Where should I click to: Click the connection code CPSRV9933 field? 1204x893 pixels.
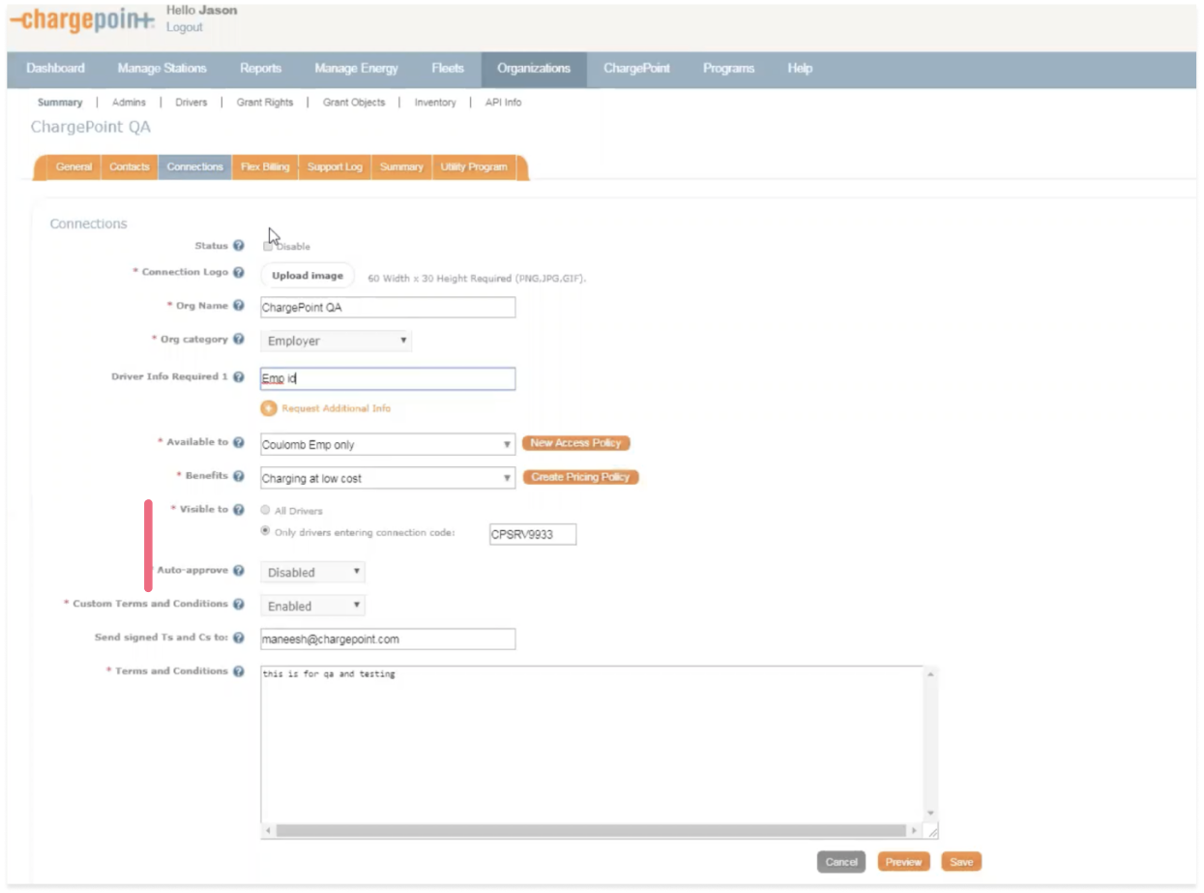click(x=533, y=534)
